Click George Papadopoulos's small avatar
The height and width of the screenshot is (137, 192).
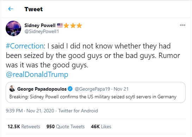(x=12, y=89)
